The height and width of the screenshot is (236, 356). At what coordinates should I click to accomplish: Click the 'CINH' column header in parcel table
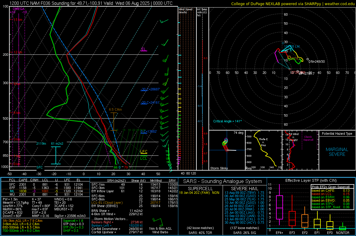click(x=34, y=180)
